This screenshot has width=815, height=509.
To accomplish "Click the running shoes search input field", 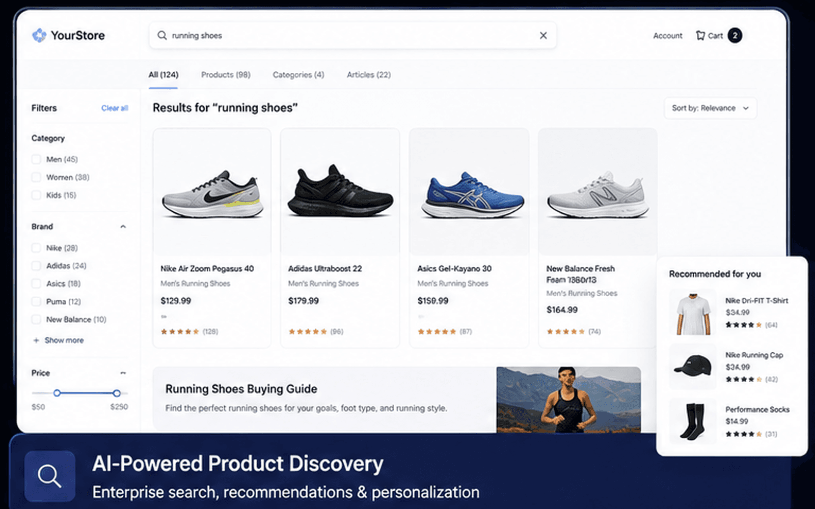I will coord(352,35).
